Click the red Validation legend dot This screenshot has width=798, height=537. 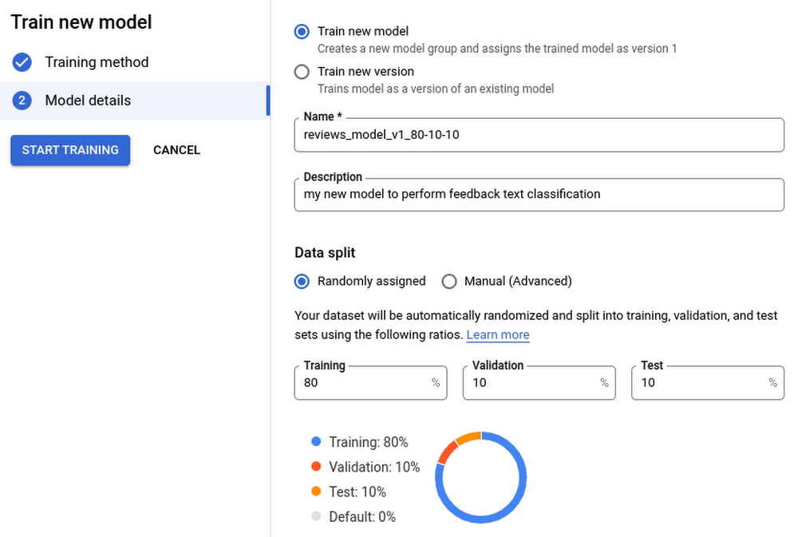316,467
